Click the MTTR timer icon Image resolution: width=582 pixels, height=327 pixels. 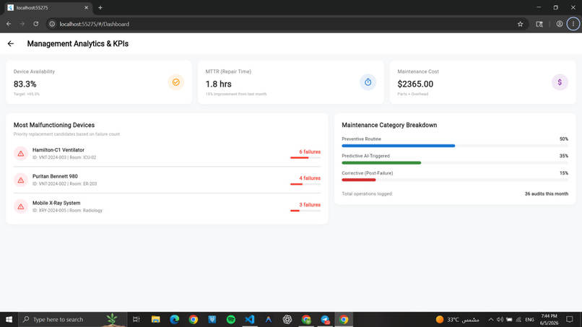coord(368,82)
